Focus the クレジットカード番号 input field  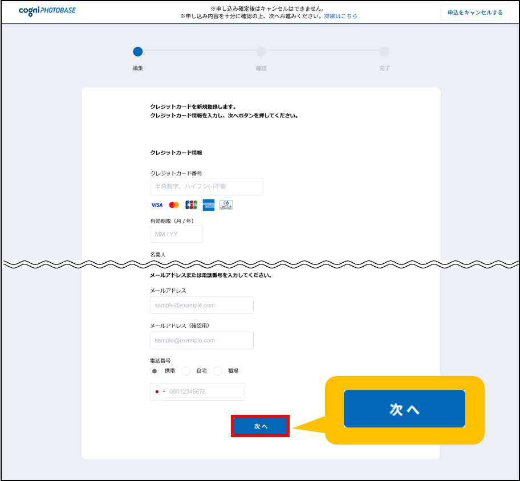[x=206, y=186]
